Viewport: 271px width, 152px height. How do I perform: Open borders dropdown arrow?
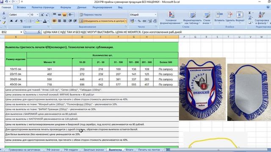pos(33,21)
